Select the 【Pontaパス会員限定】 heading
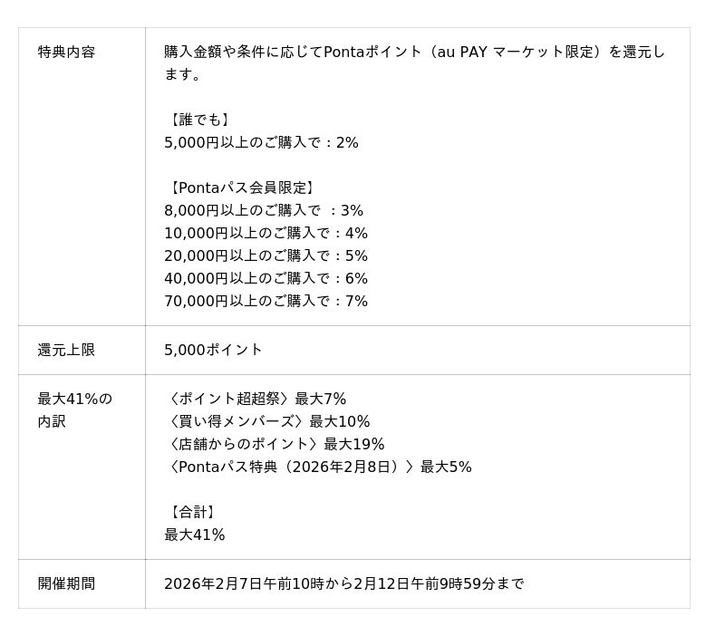The width and height of the screenshot is (725, 636). tap(241, 188)
